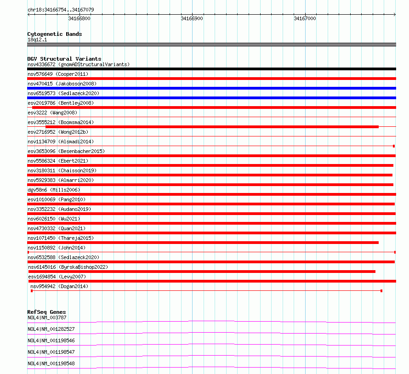The width and height of the screenshot is (409, 374).
Task: Click the end marker of nsv1134709 (Alsmadi2014)
Action: [x=394, y=146]
